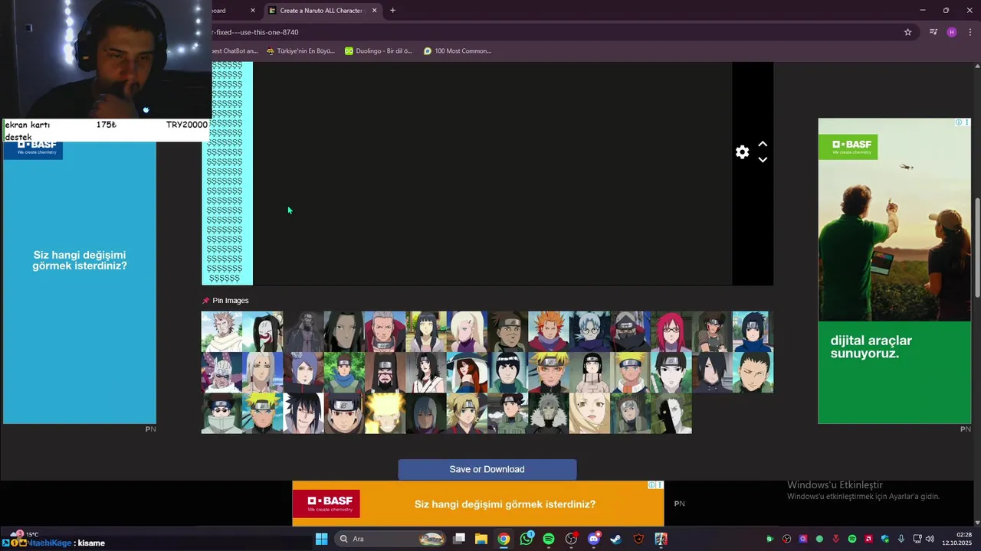Open Steam from taskbar
The image size is (981, 551).
pos(615,539)
